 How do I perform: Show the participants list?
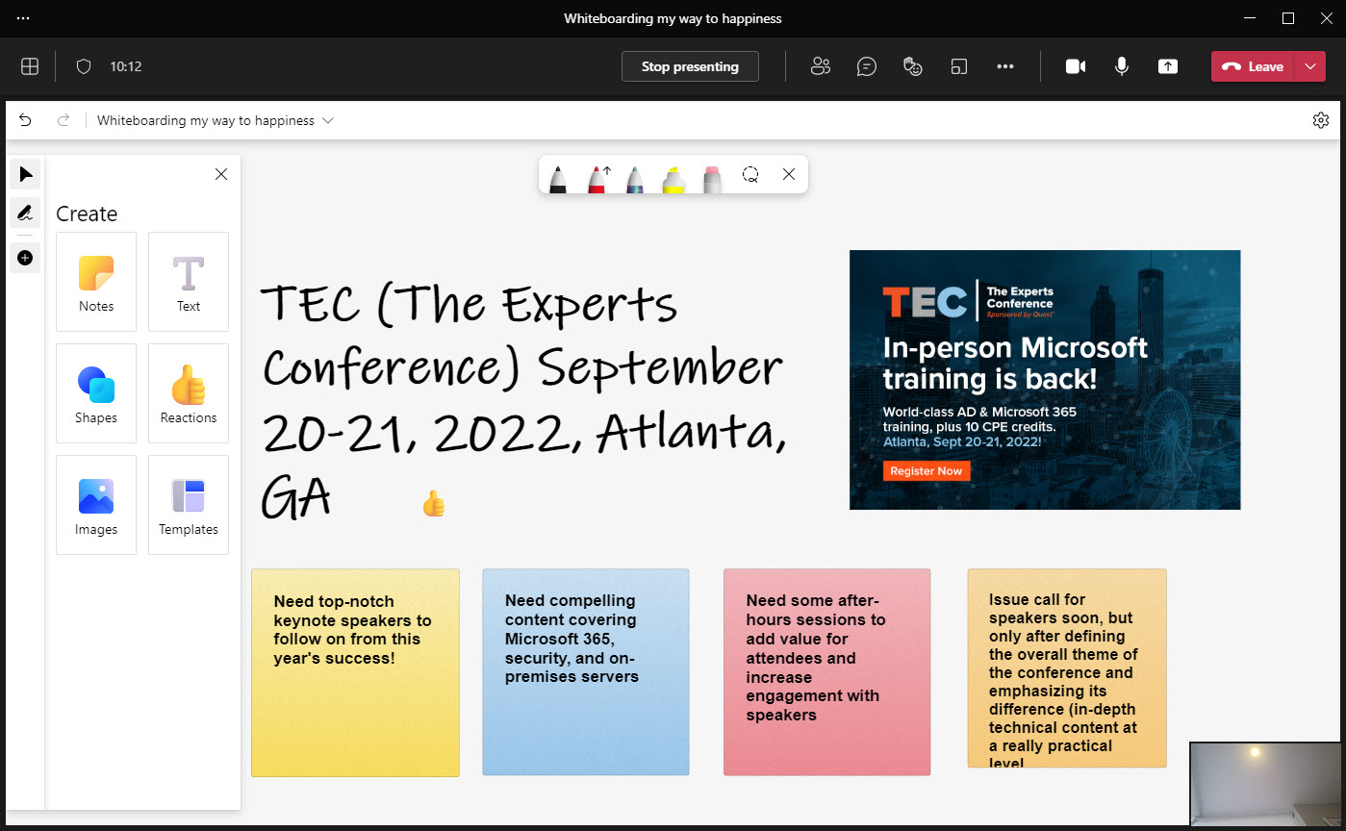(820, 66)
